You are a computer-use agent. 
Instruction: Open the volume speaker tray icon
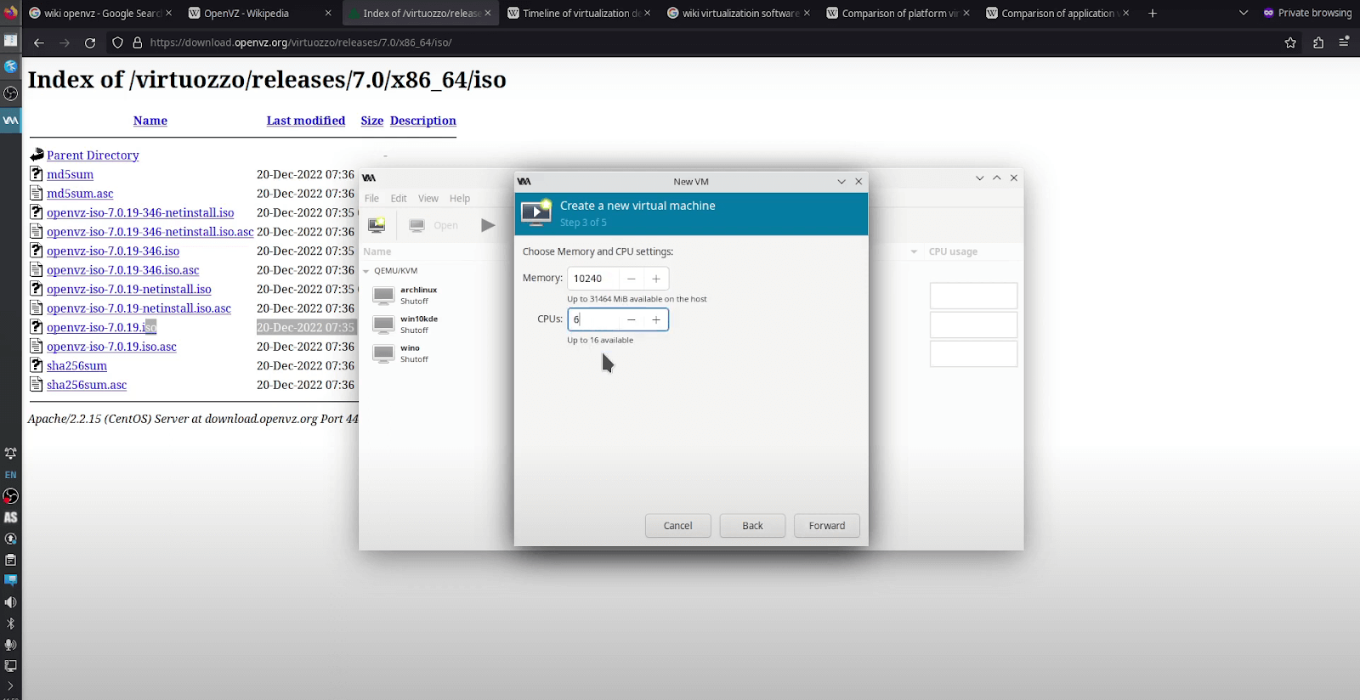click(10, 602)
